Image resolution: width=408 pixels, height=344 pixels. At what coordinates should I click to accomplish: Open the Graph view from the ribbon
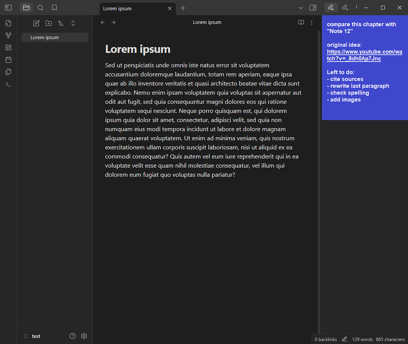coord(8,35)
